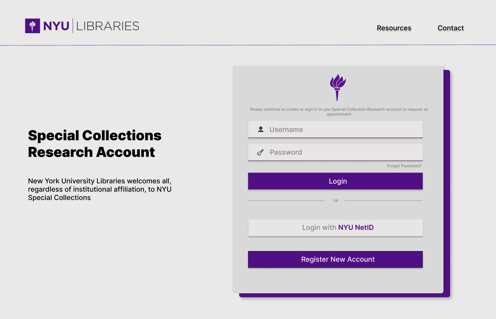Click the key icon in Password field
Viewport: 496px width, 319px height.
pyautogui.click(x=260, y=152)
